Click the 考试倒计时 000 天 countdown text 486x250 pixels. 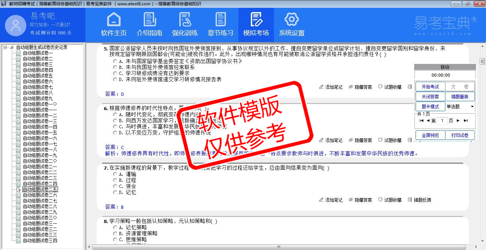(51, 33)
